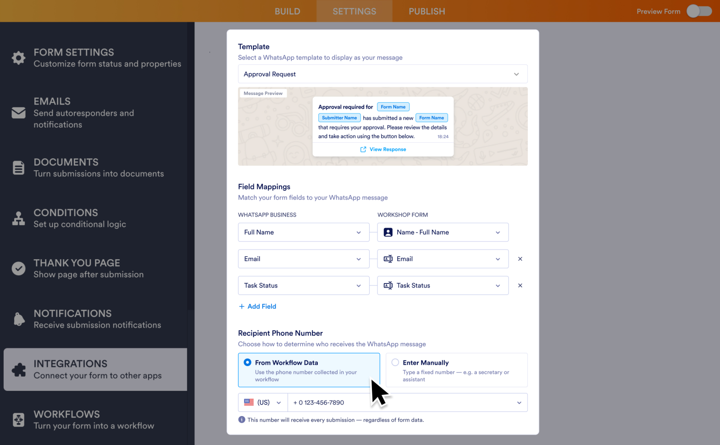Open the Name - Full Name form field dropdown

pos(443,232)
